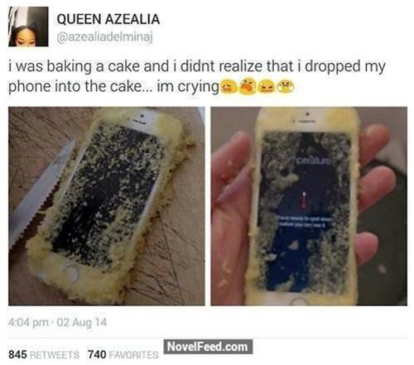Click the third crying emoji
The image size is (414, 365).
pos(266,87)
